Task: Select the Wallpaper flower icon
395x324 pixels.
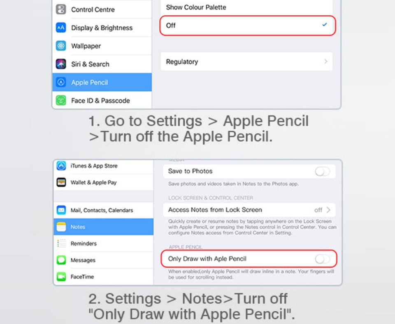Action: click(x=61, y=46)
